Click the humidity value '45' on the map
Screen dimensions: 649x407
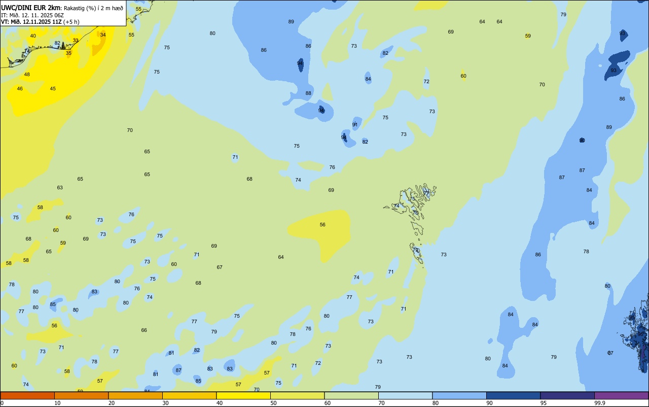tap(53, 88)
